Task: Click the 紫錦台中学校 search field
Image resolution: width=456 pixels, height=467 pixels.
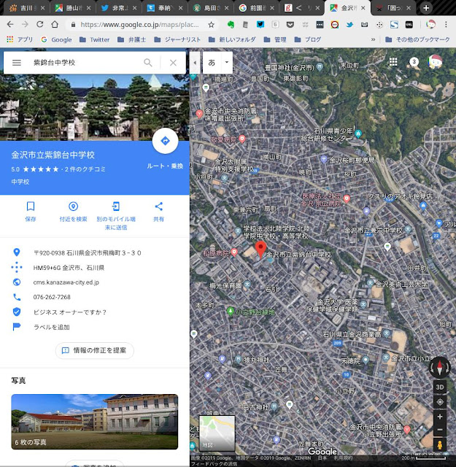Action: pos(83,63)
